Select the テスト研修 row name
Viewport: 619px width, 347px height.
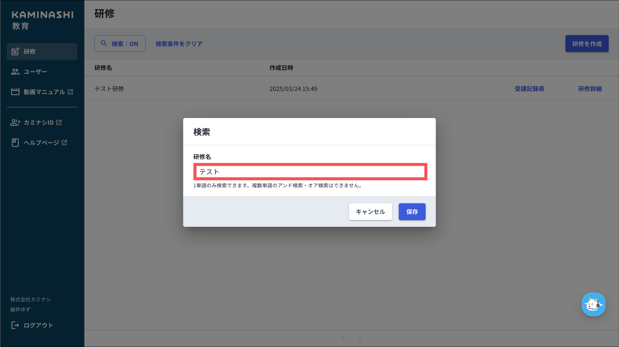109,89
